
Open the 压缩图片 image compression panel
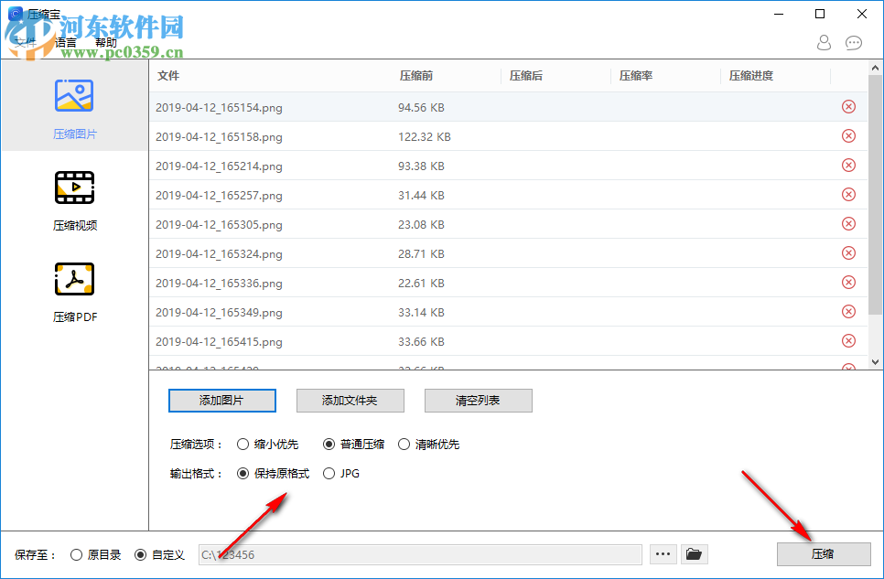74,105
